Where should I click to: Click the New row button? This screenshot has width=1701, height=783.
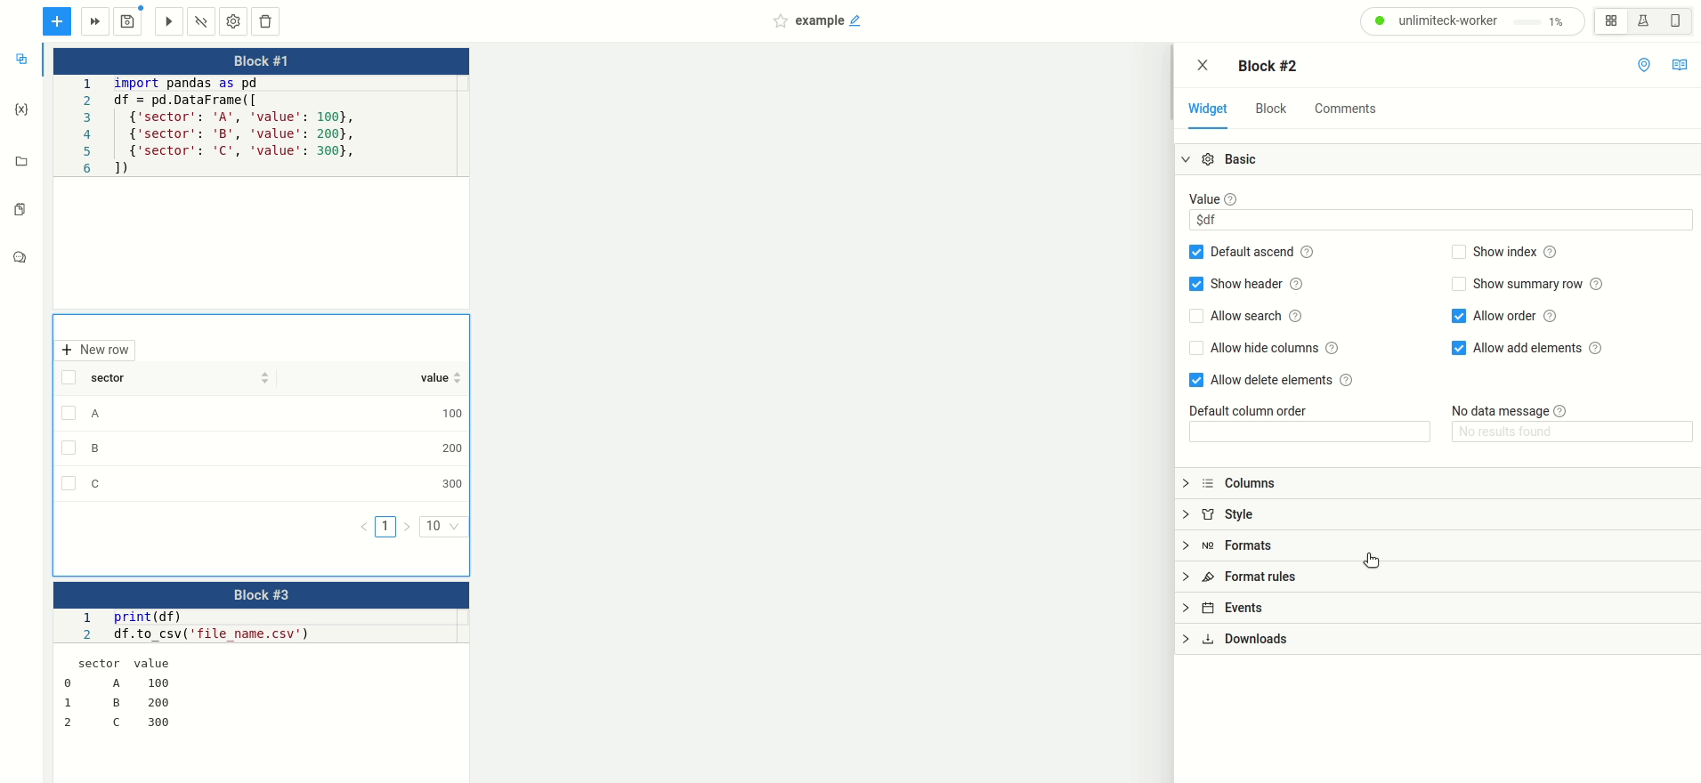tap(95, 350)
